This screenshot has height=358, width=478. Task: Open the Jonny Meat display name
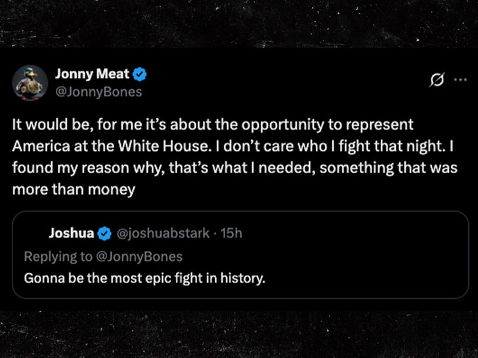pyautogui.click(x=92, y=75)
